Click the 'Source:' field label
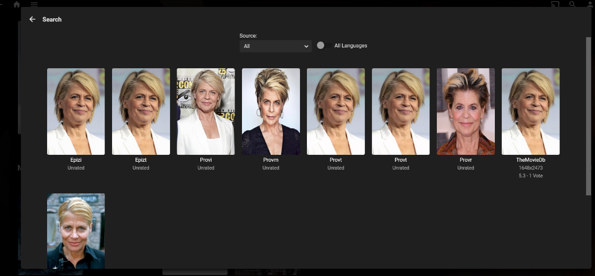The width and height of the screenshot is (595, 276). point(248,36)
